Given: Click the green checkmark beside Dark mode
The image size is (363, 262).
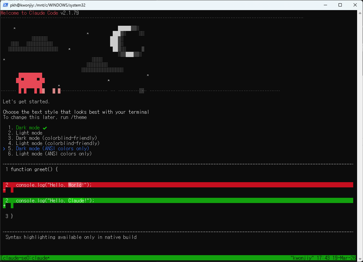Looking at the screenshot, I should click(45, 128).
